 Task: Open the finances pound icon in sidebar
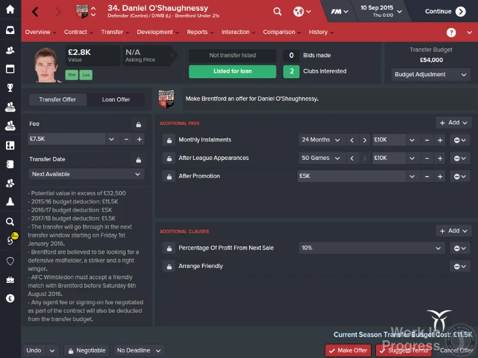pos(10,299)
